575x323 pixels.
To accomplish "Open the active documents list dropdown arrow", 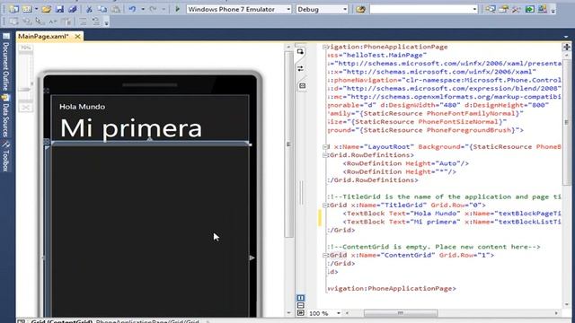I will point(566,37).
